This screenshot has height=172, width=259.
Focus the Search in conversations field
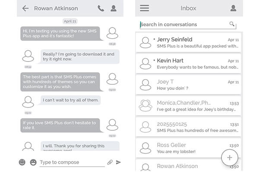188,25
